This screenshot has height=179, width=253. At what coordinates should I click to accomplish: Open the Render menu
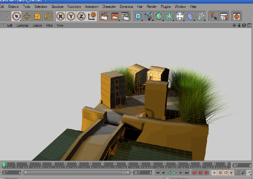click(x=152, y=6)
